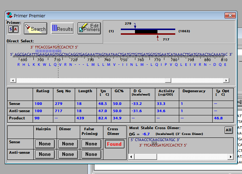Click sense primer arrow marker at 279
This screenshot has height=174, width=242.
pyautogui.click(x=135, y=26)
